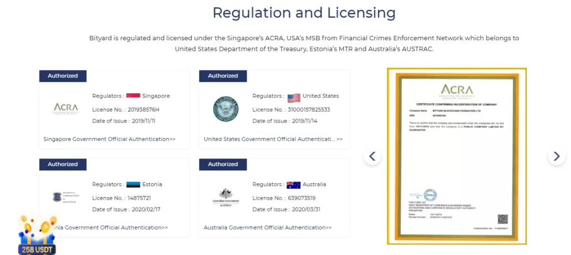Click the Estonia flag icon
This screenshot has width=571, height=255.
133,184
